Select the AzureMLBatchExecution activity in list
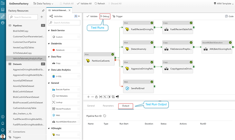235x140 pixels. tap(65, 122)
